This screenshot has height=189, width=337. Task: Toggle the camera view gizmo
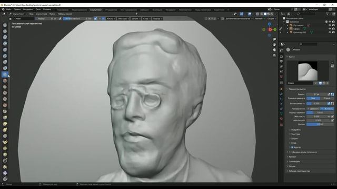click(274, 50)
